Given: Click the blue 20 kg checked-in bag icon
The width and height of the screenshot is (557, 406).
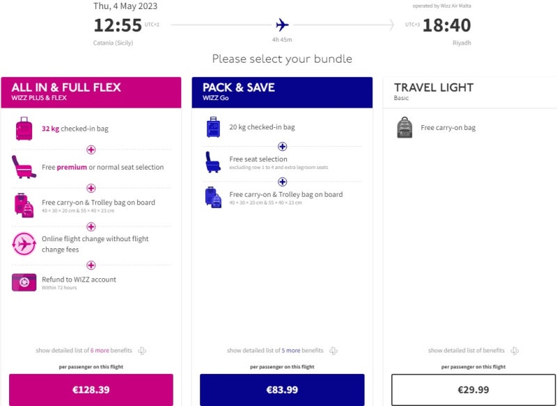Looking at the screenshot, I should tap(213, 127).
